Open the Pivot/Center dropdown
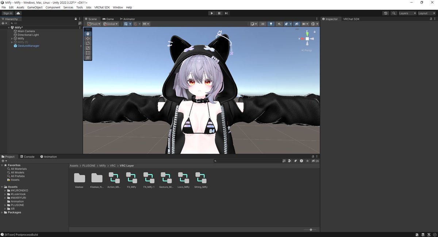 click(x=93, y=24)
